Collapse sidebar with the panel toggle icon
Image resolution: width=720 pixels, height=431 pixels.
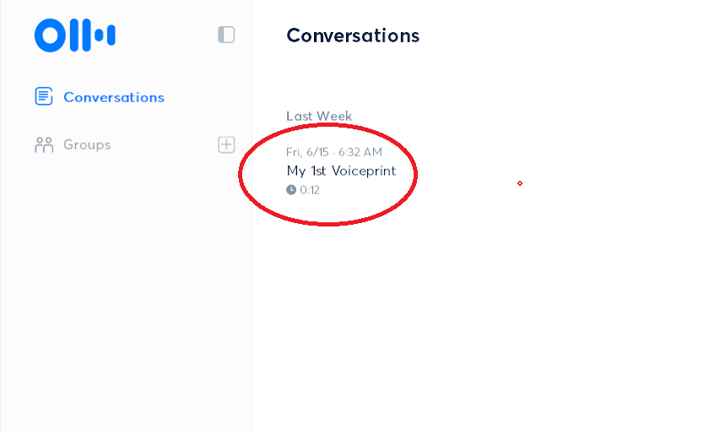[x=226, y=35]
